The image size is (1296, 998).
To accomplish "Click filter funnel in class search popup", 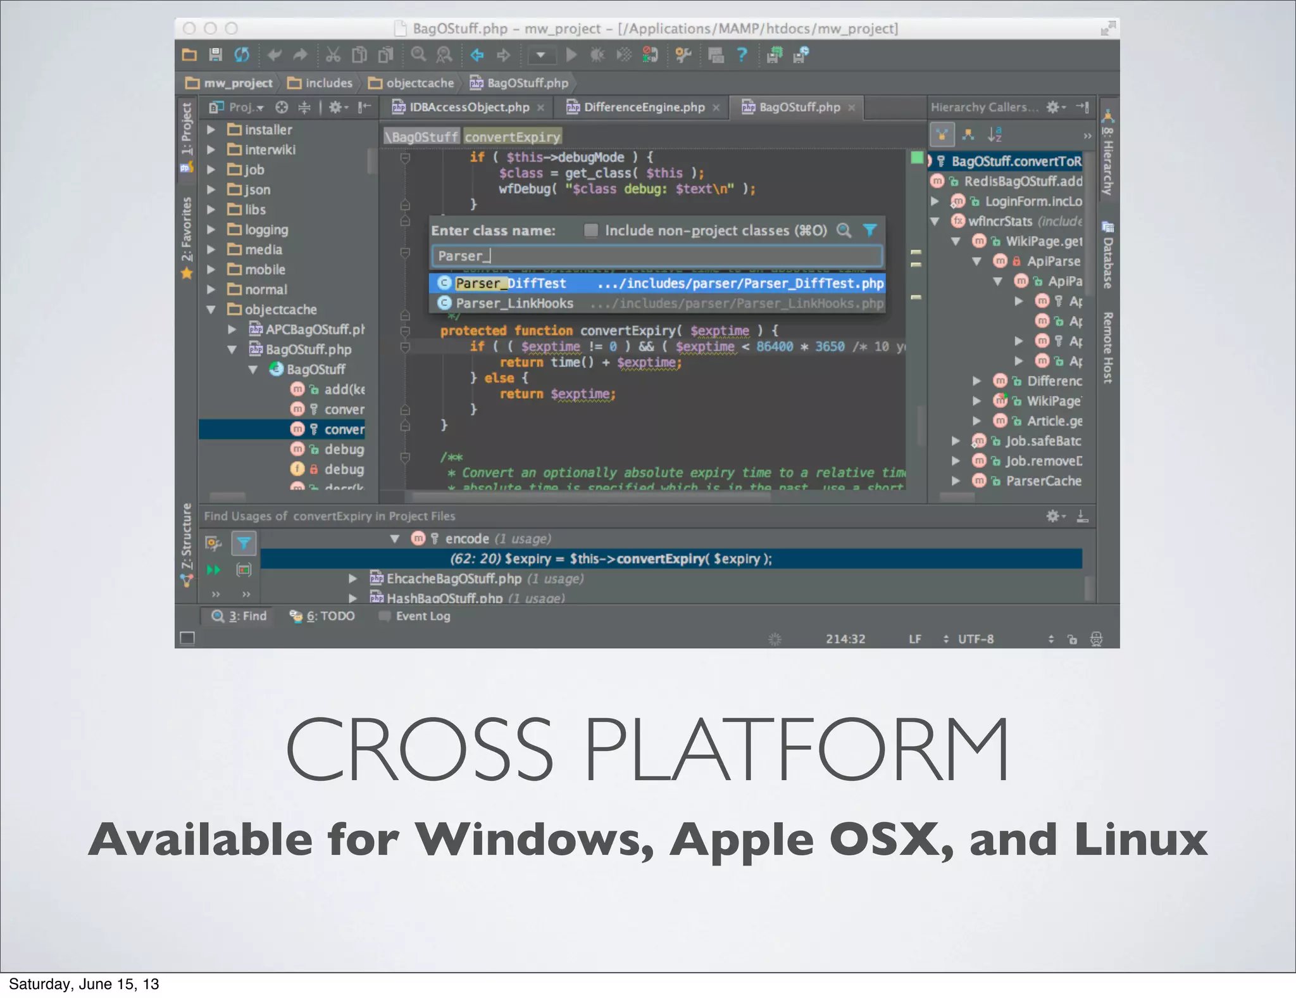I will click(x=870, y=230).
